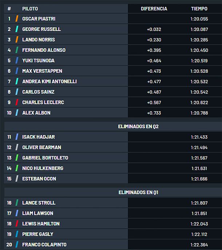
Task: Click Carlos Sainz's lap time 1:20.542
Action: [x=199, y=92]
